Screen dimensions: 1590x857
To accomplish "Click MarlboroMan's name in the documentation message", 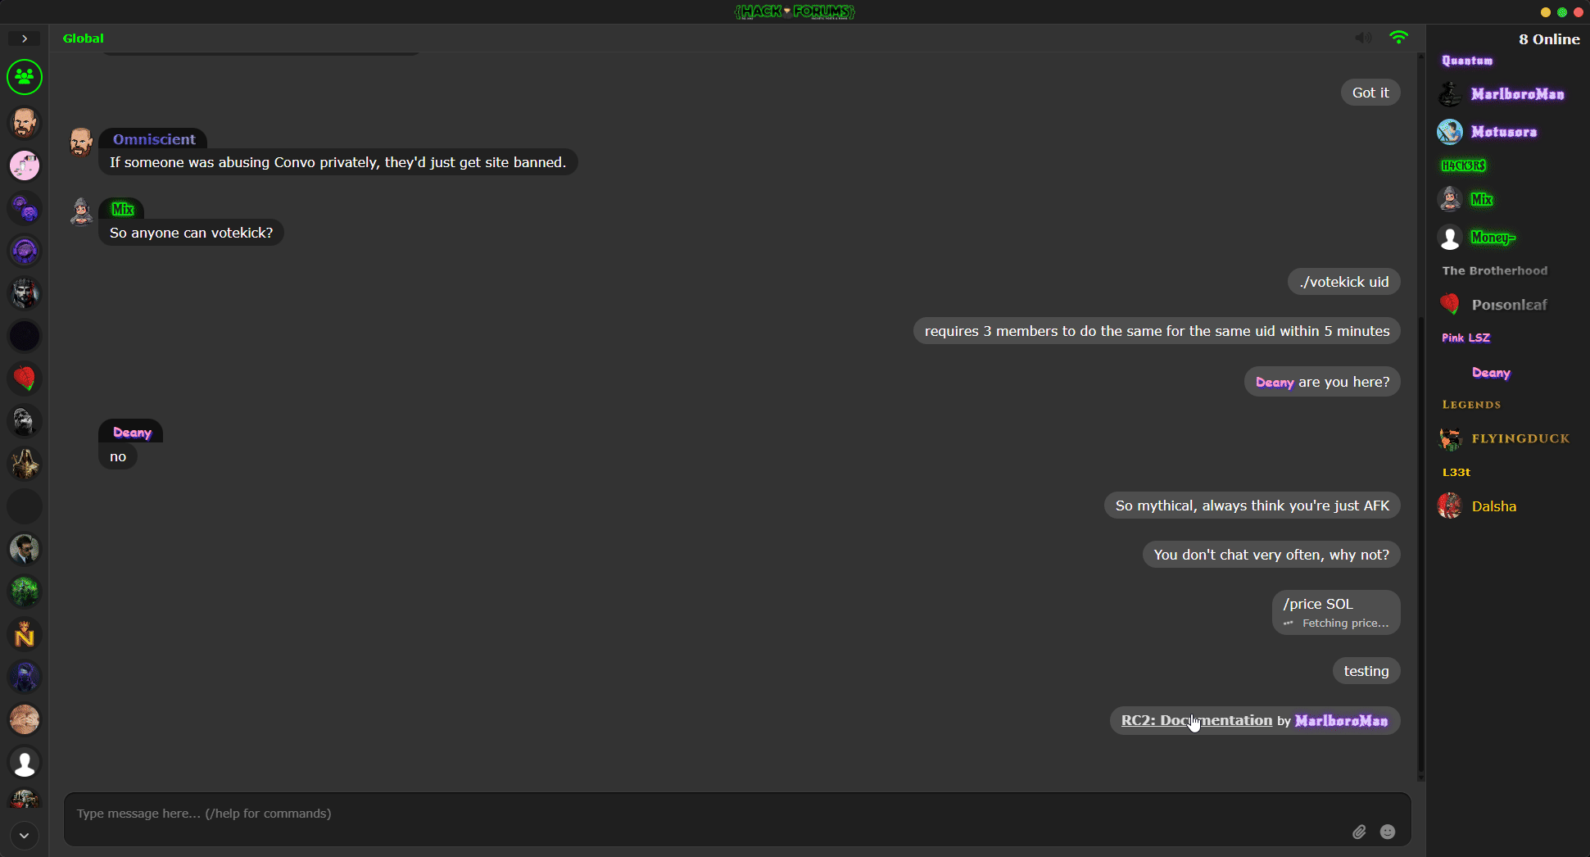I will pos(1342,721).
